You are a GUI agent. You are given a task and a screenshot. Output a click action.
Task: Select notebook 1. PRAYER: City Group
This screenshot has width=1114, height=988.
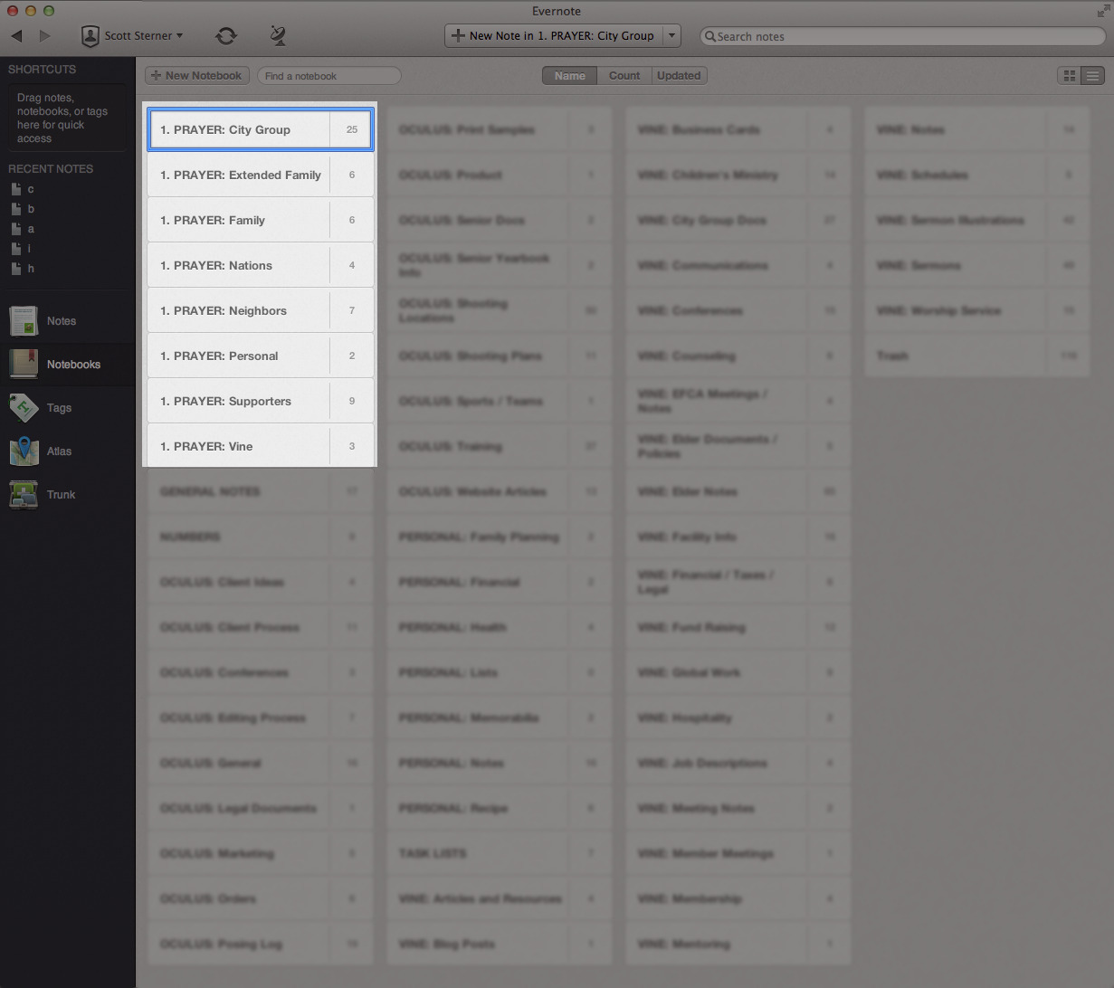click(x=261, y=129)
